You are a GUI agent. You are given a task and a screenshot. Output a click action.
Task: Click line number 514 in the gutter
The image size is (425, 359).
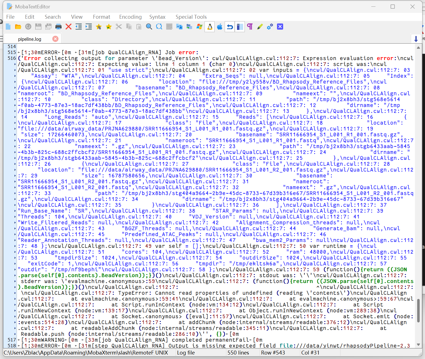[x=12, y=46]
